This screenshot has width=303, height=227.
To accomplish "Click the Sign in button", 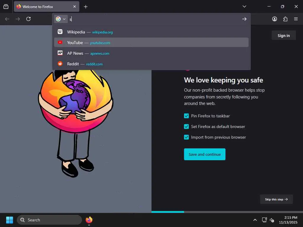I will (284, 35).
